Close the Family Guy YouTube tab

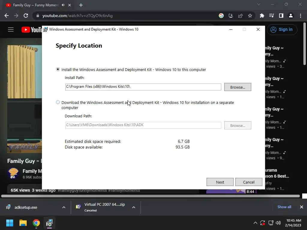[x=70, y=5]
